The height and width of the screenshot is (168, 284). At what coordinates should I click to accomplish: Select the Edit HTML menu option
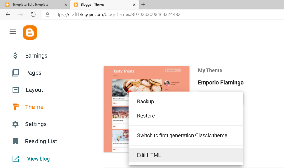[149, 155]
